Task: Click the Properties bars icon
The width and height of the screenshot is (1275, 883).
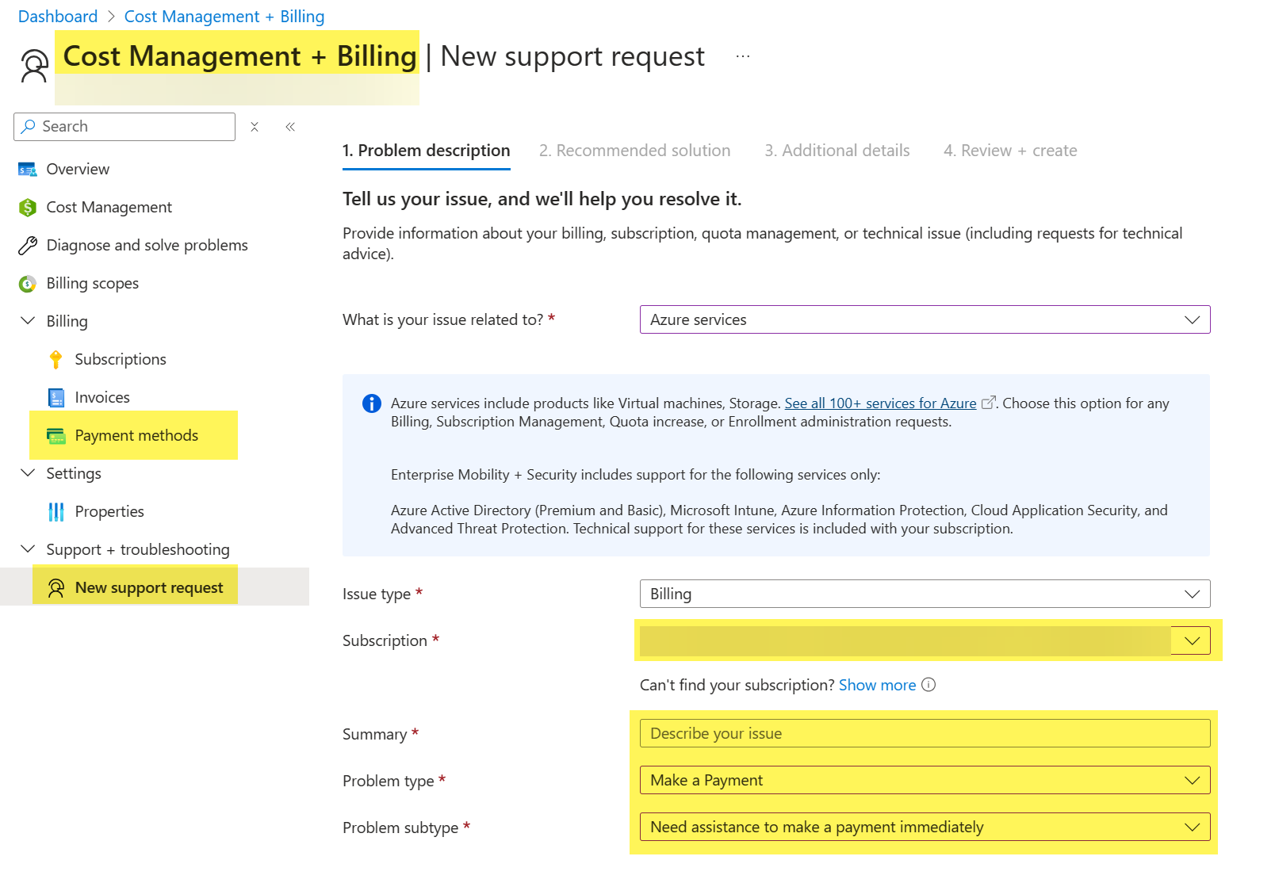Action: click(56, 512)
